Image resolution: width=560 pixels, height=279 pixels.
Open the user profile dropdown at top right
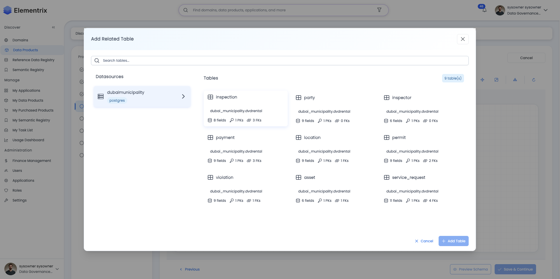pos(546,10)
